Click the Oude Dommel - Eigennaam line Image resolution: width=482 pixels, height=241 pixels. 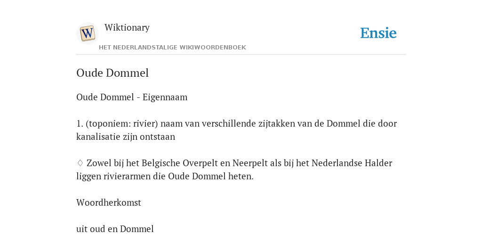pyautogui.click(x=132, y=97)
